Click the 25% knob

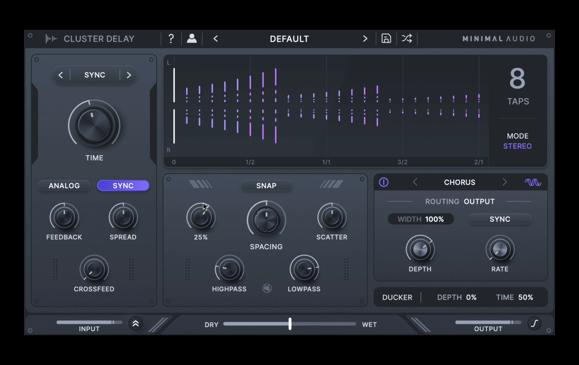point(201,217)
